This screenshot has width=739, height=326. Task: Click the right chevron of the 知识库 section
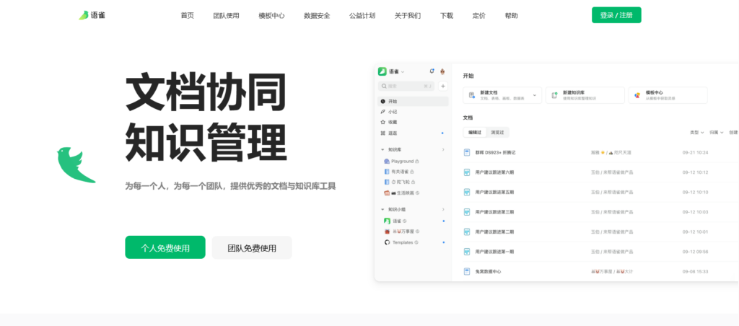pyautogui.click(x=443, y=150)
